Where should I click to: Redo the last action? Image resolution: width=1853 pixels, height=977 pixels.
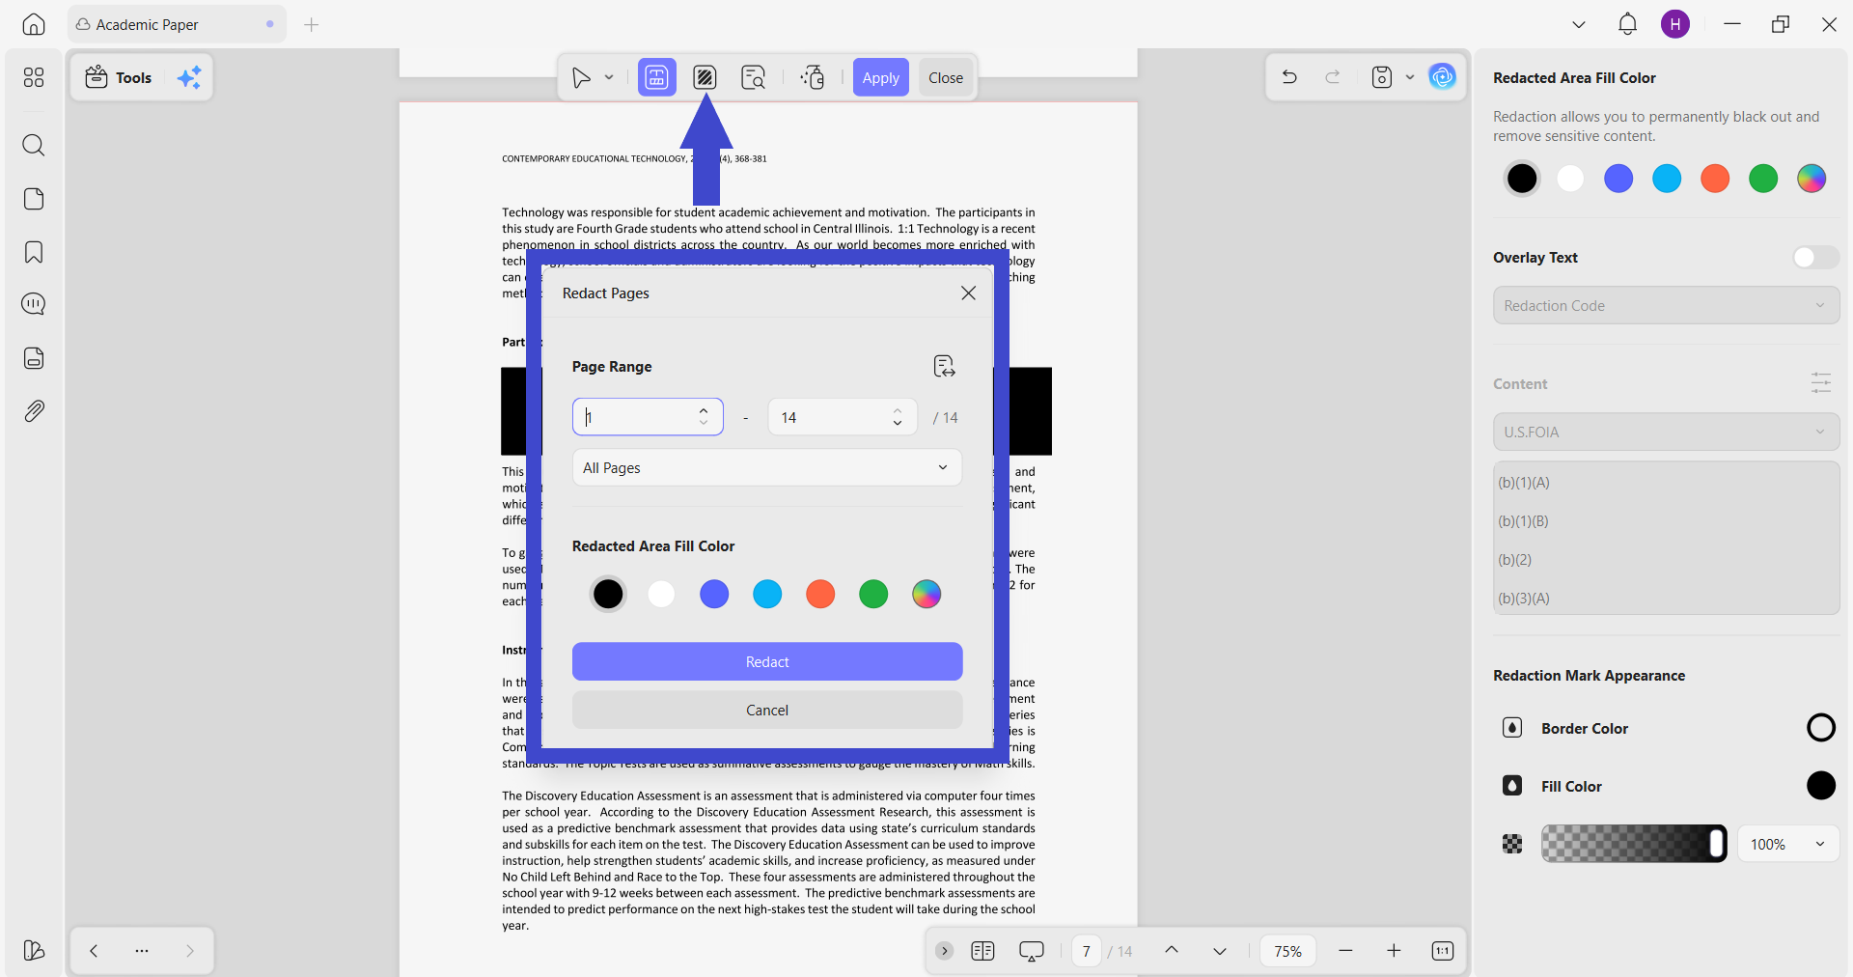pos(1333,77)
